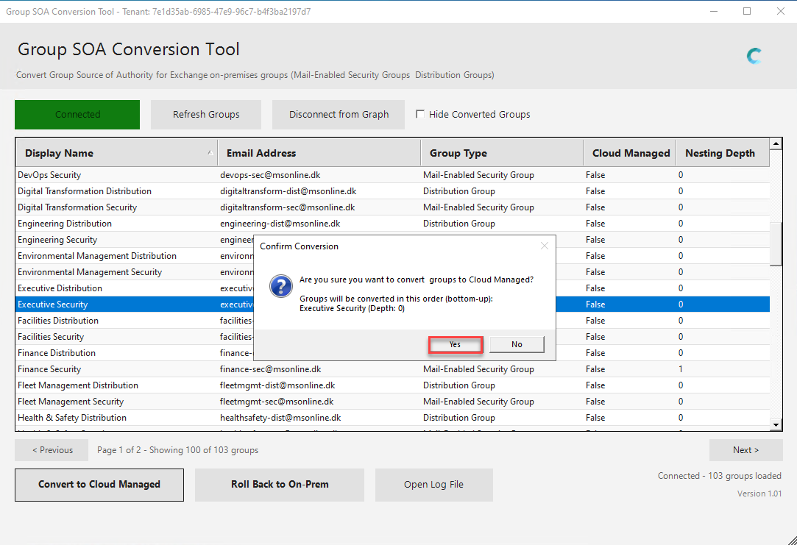This screenshot has height=545, width=797.
Task: Toggle the Hide Converted Groups checkbox
Action: (420, 114)
